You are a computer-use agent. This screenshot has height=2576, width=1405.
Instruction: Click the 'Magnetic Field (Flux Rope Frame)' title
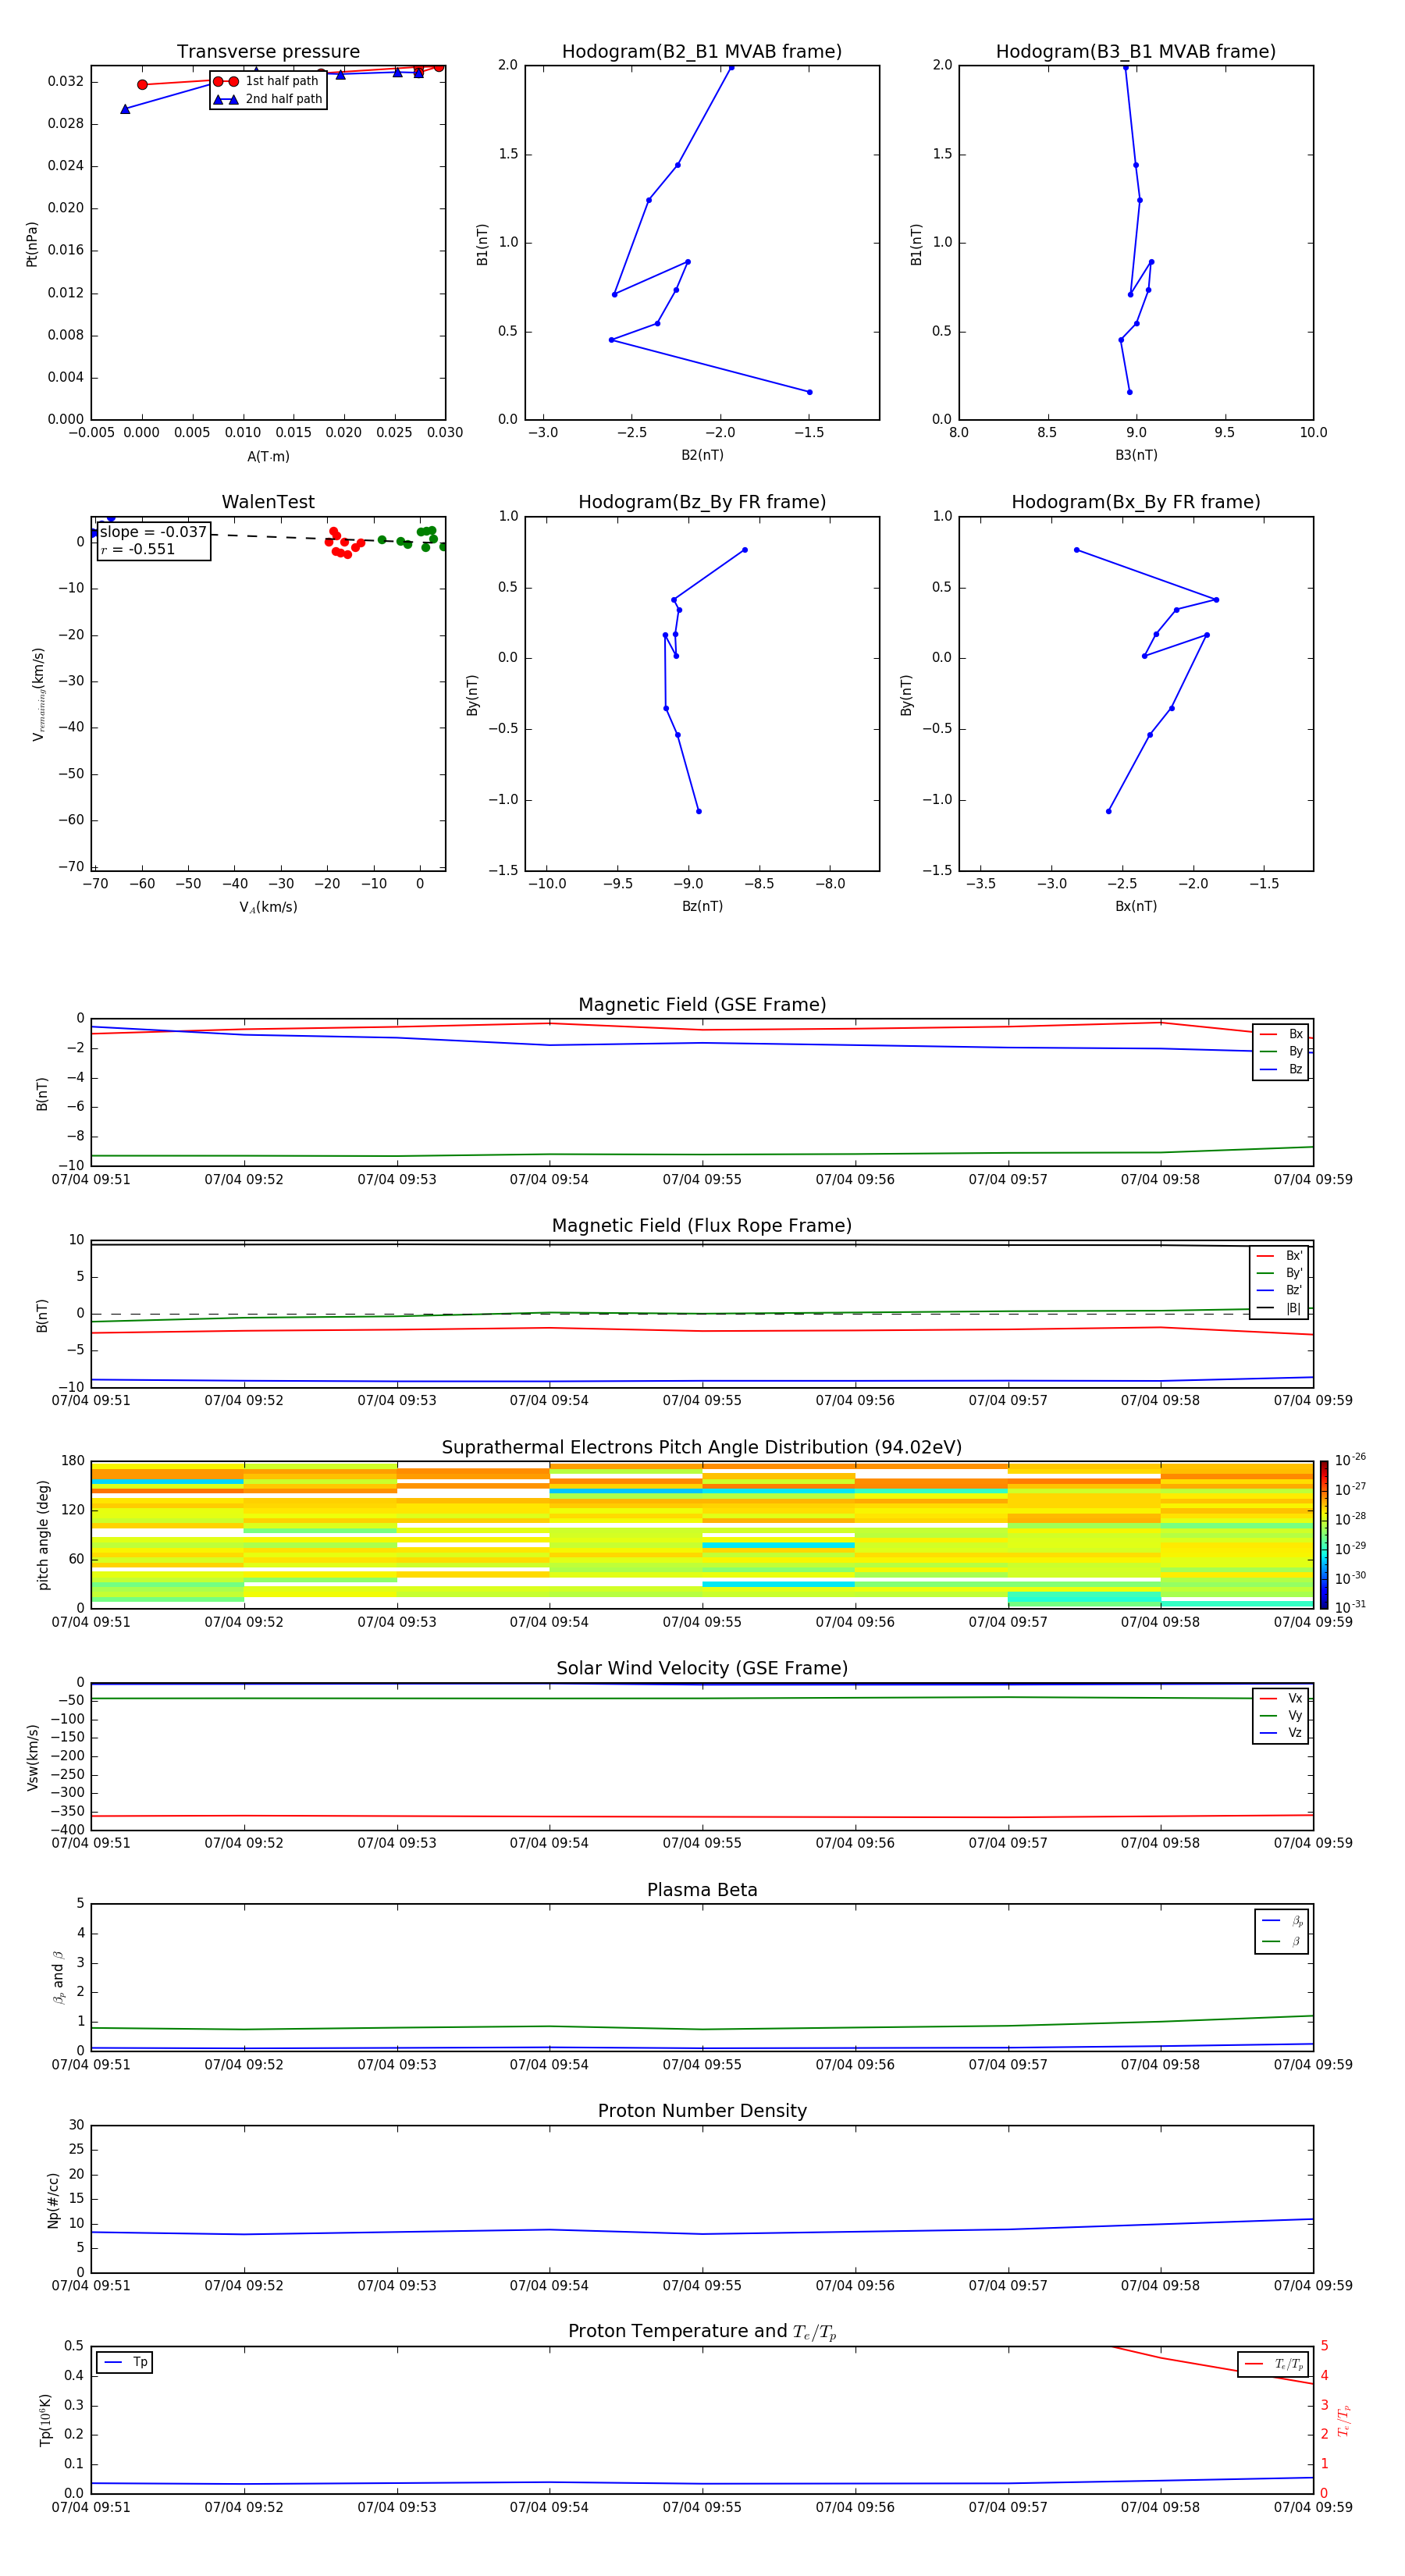[701, 1226]
